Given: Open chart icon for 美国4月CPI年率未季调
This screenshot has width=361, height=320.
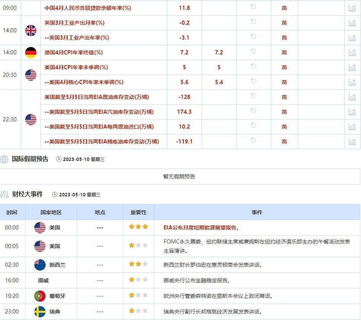Looking at the screenshot, I should pos(352,67).
